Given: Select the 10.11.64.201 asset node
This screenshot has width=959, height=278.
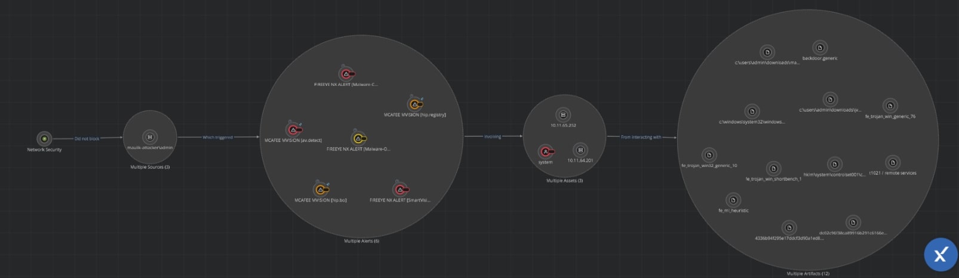Looking at the screenshot, I should (580, 150).
